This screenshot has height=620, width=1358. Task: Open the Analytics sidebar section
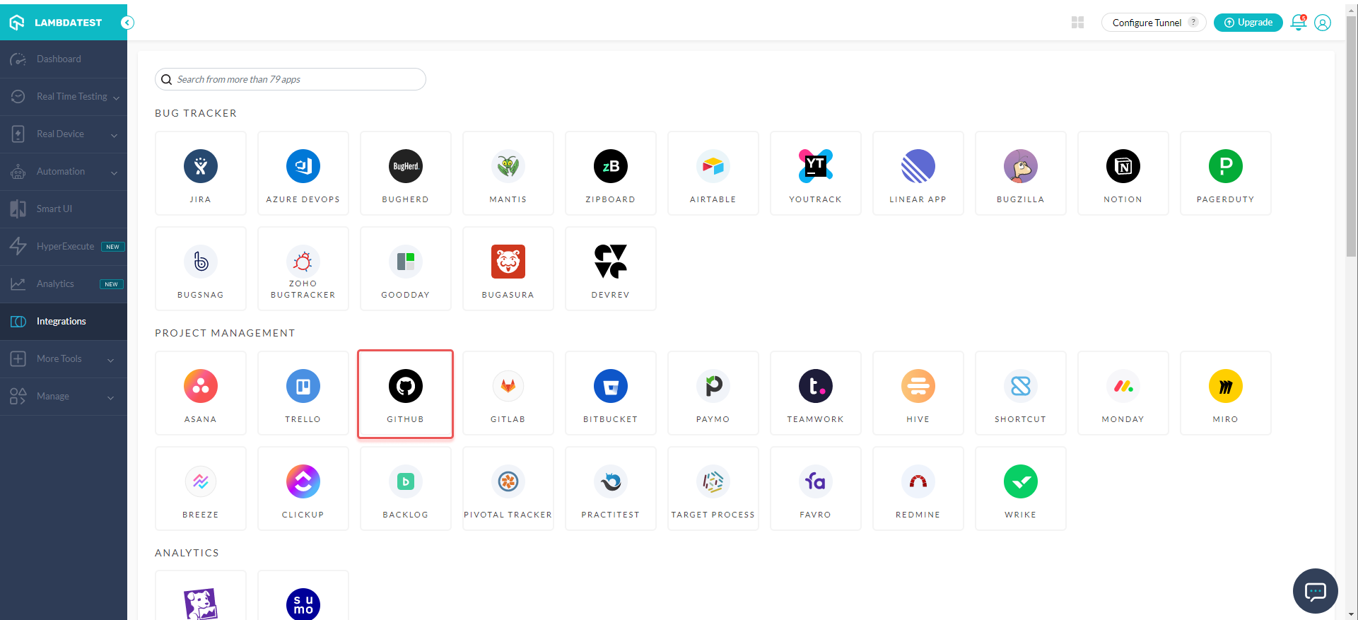pyautogui.click(x=64, y=284)
